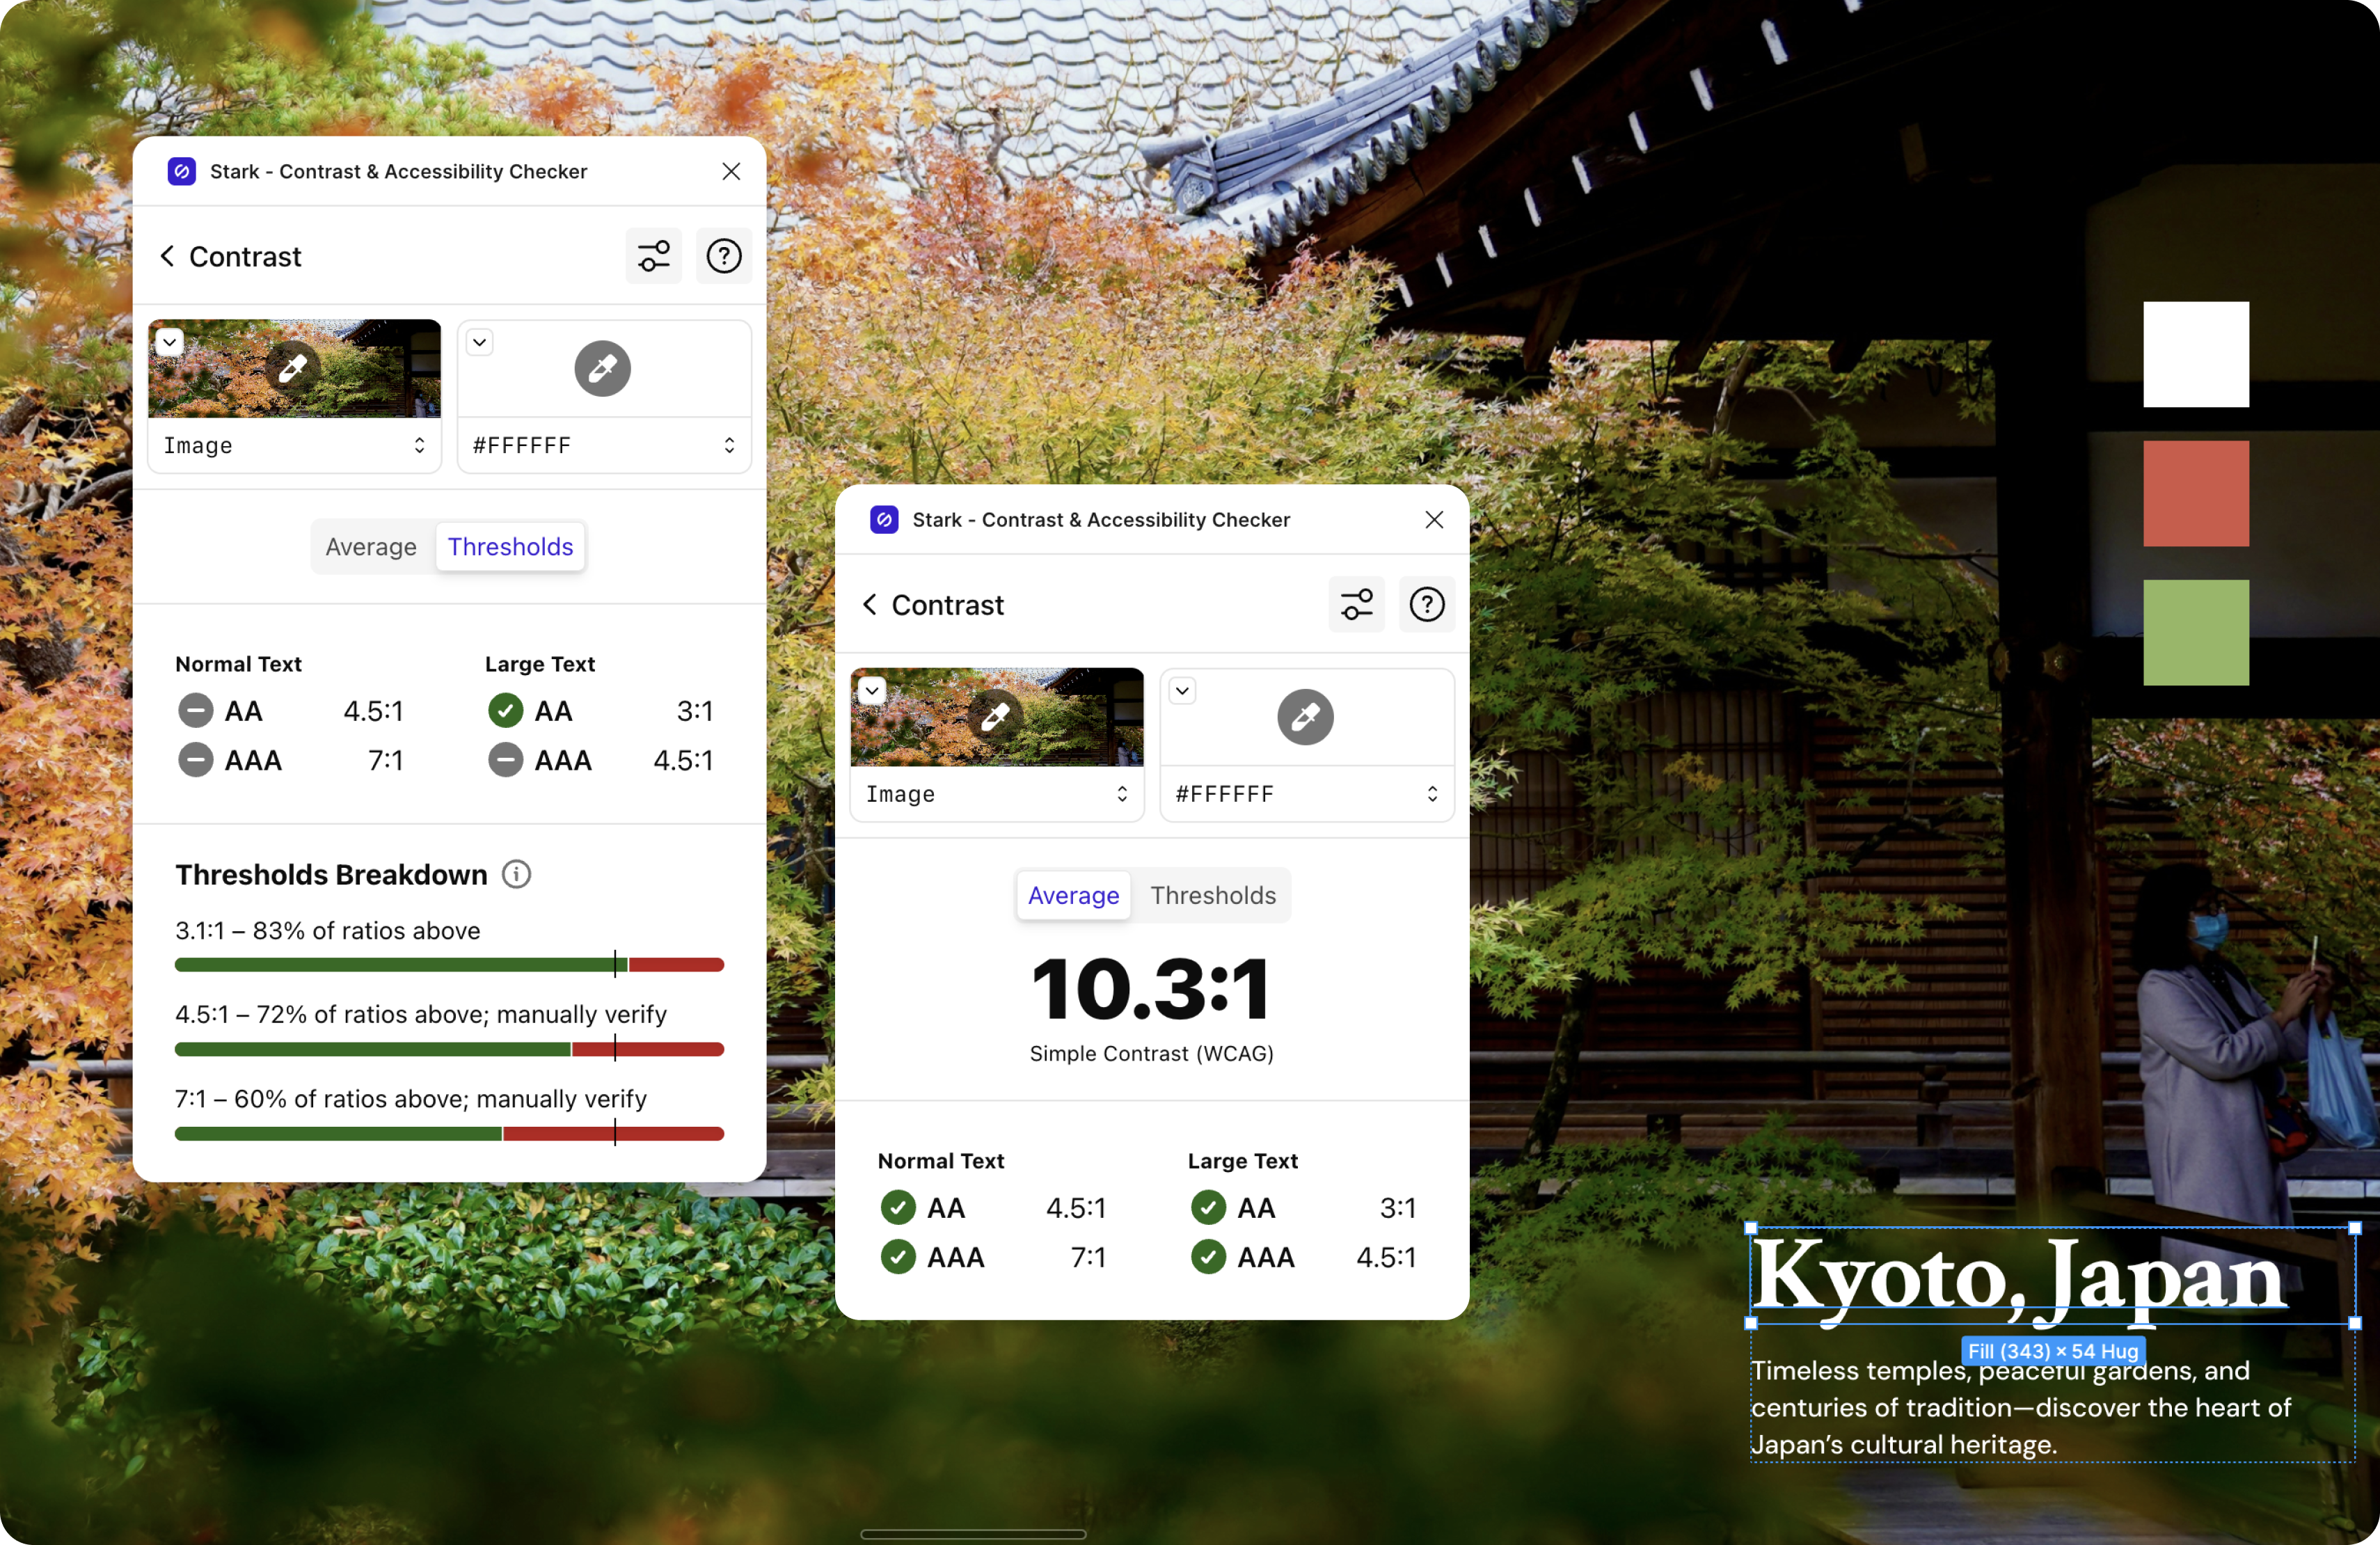Click image thumbnail in Thresholds panel
This screenshot has height=1545, width=2380.
[x=295, y=368]
